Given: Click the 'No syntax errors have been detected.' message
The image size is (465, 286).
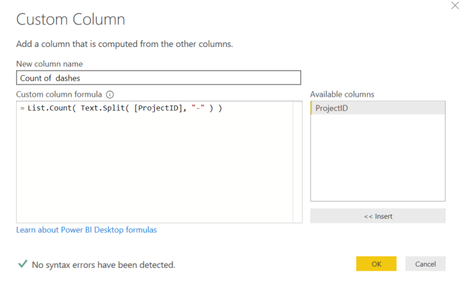Looking at the screenshot, I should click(103, 265).
